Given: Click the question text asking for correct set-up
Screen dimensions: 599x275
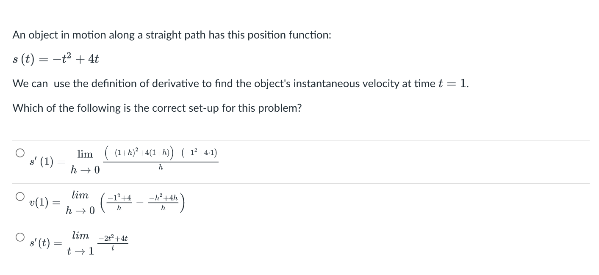Looking at the screenshot, I should [x=157, y=108].
